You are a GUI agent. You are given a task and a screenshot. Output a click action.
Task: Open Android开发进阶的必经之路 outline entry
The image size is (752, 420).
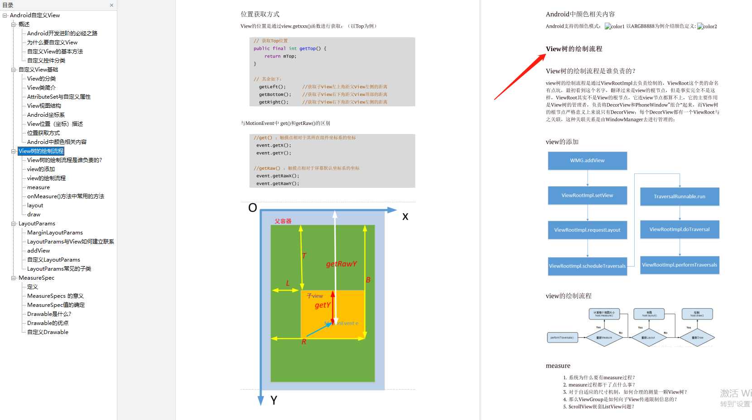[x=62, y=33]
